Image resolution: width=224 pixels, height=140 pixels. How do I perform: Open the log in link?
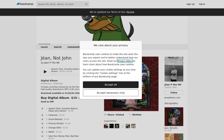[202, 4]
